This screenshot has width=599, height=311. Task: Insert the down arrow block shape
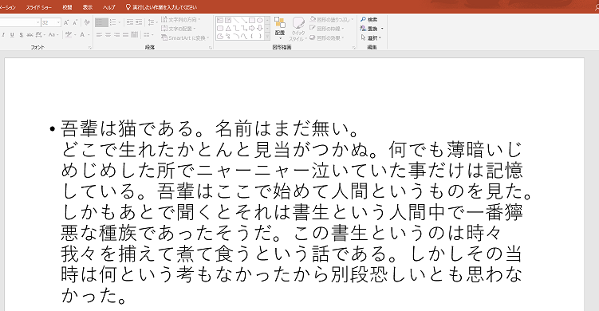coord(260,28)
